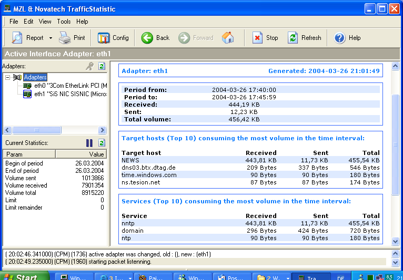
Task: Click the Volume total statistic row
Action: [55, 193]
